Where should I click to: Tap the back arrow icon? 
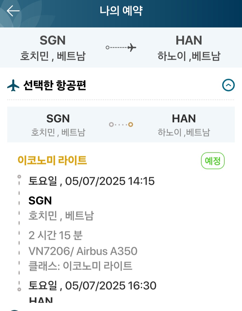pyautogui.click(x=13, y=11)
